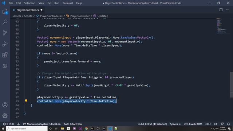Open the Source Control view

pyautogui.click(x=5, y=33)
